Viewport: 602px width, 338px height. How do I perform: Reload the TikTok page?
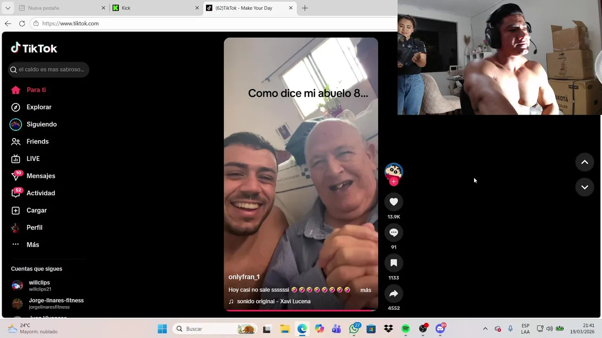[22, 23]
